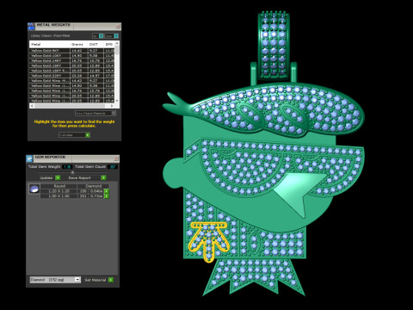Click the green Save Report button
This screenshot has height=310, width=413.
pos(103,178)
